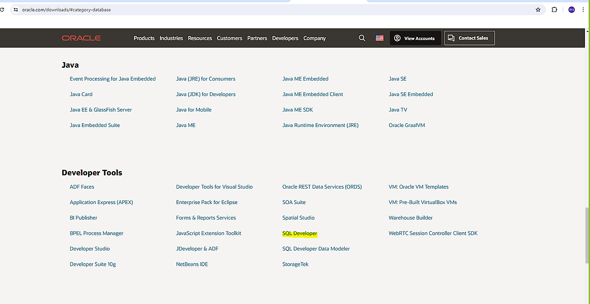Open BI Publisher link
Image resolution: width=590 pixels, height=304 pixels.
click(83, 218)
